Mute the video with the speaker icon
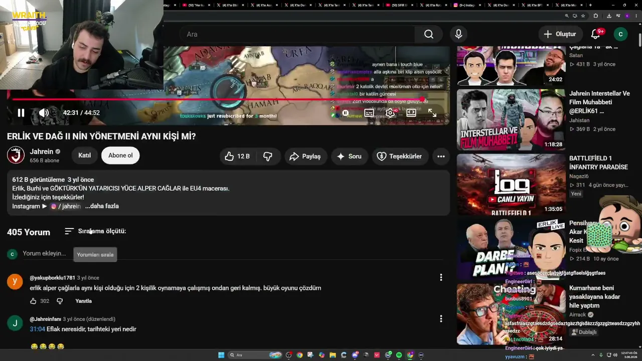The width and height of the screenshot is (642, 361). pos(44,113)
